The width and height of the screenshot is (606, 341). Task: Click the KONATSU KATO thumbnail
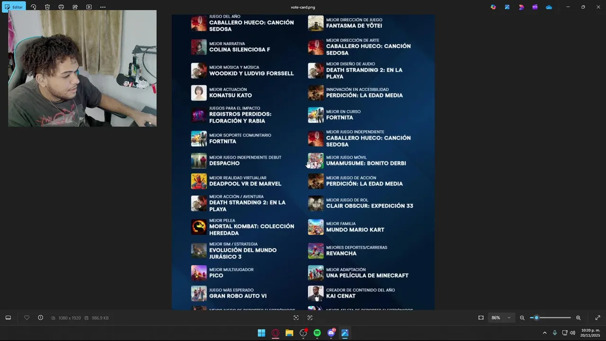tap(199, 93)
